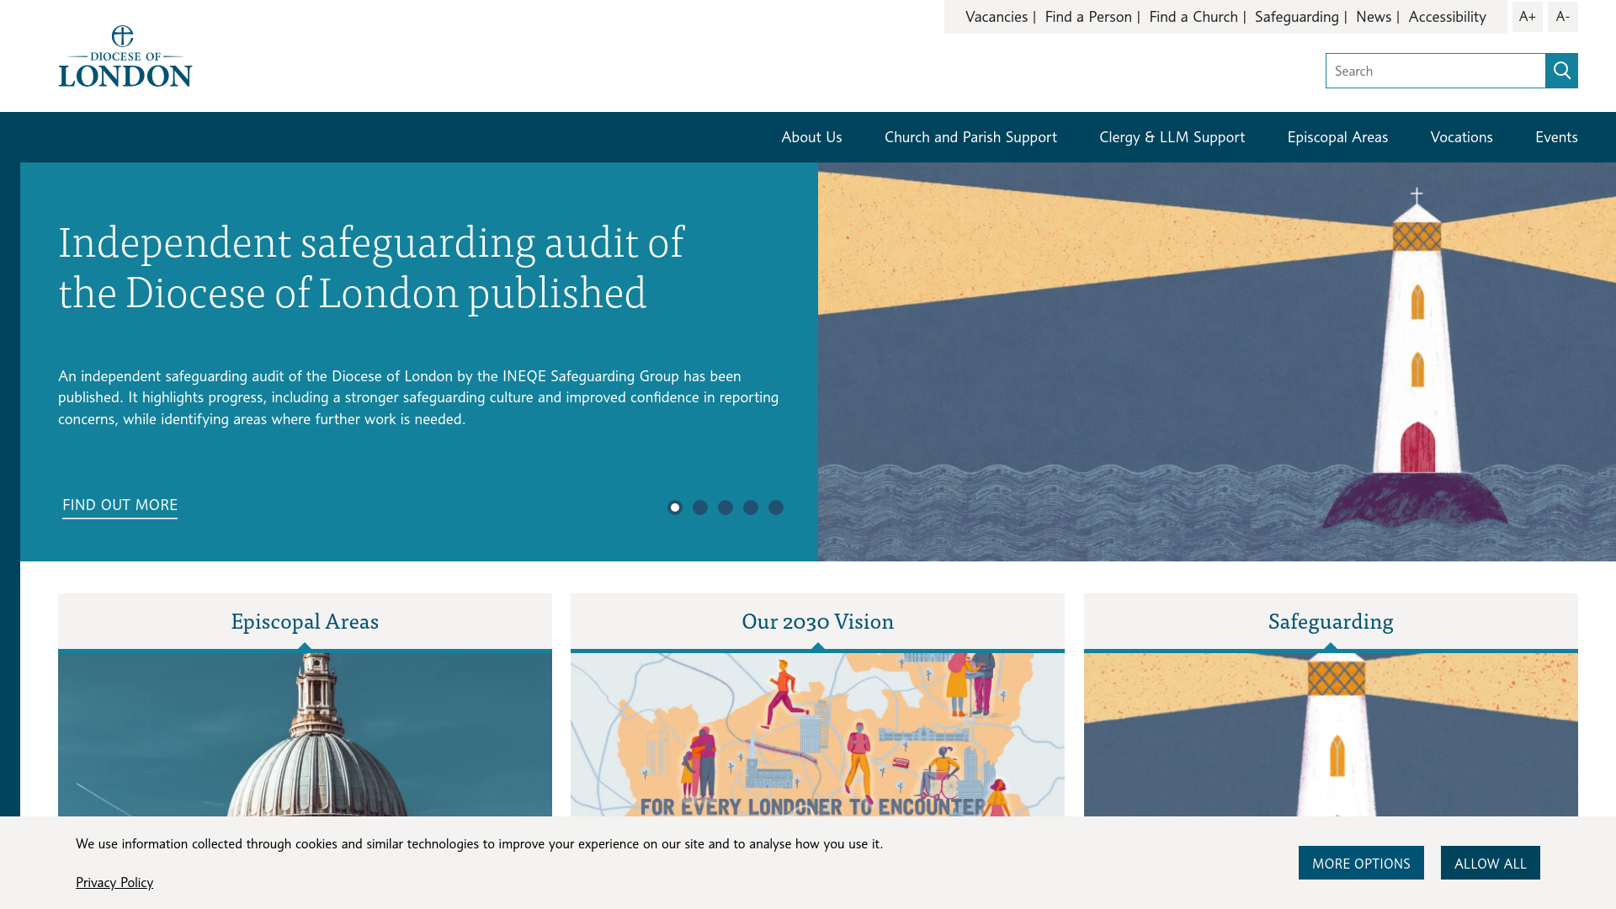Open the News link
1616x909 pixels.
(x=1374, y=17)
